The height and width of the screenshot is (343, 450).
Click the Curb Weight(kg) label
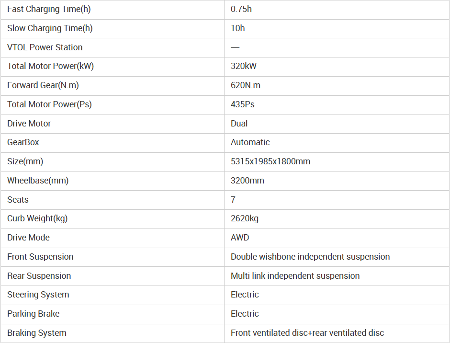coord(37,218)
